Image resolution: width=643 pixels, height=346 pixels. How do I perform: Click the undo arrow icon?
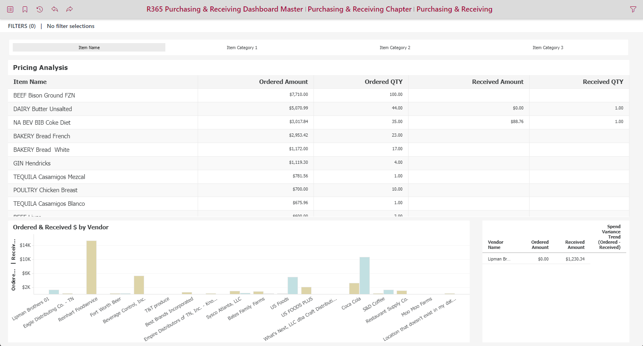55,9
